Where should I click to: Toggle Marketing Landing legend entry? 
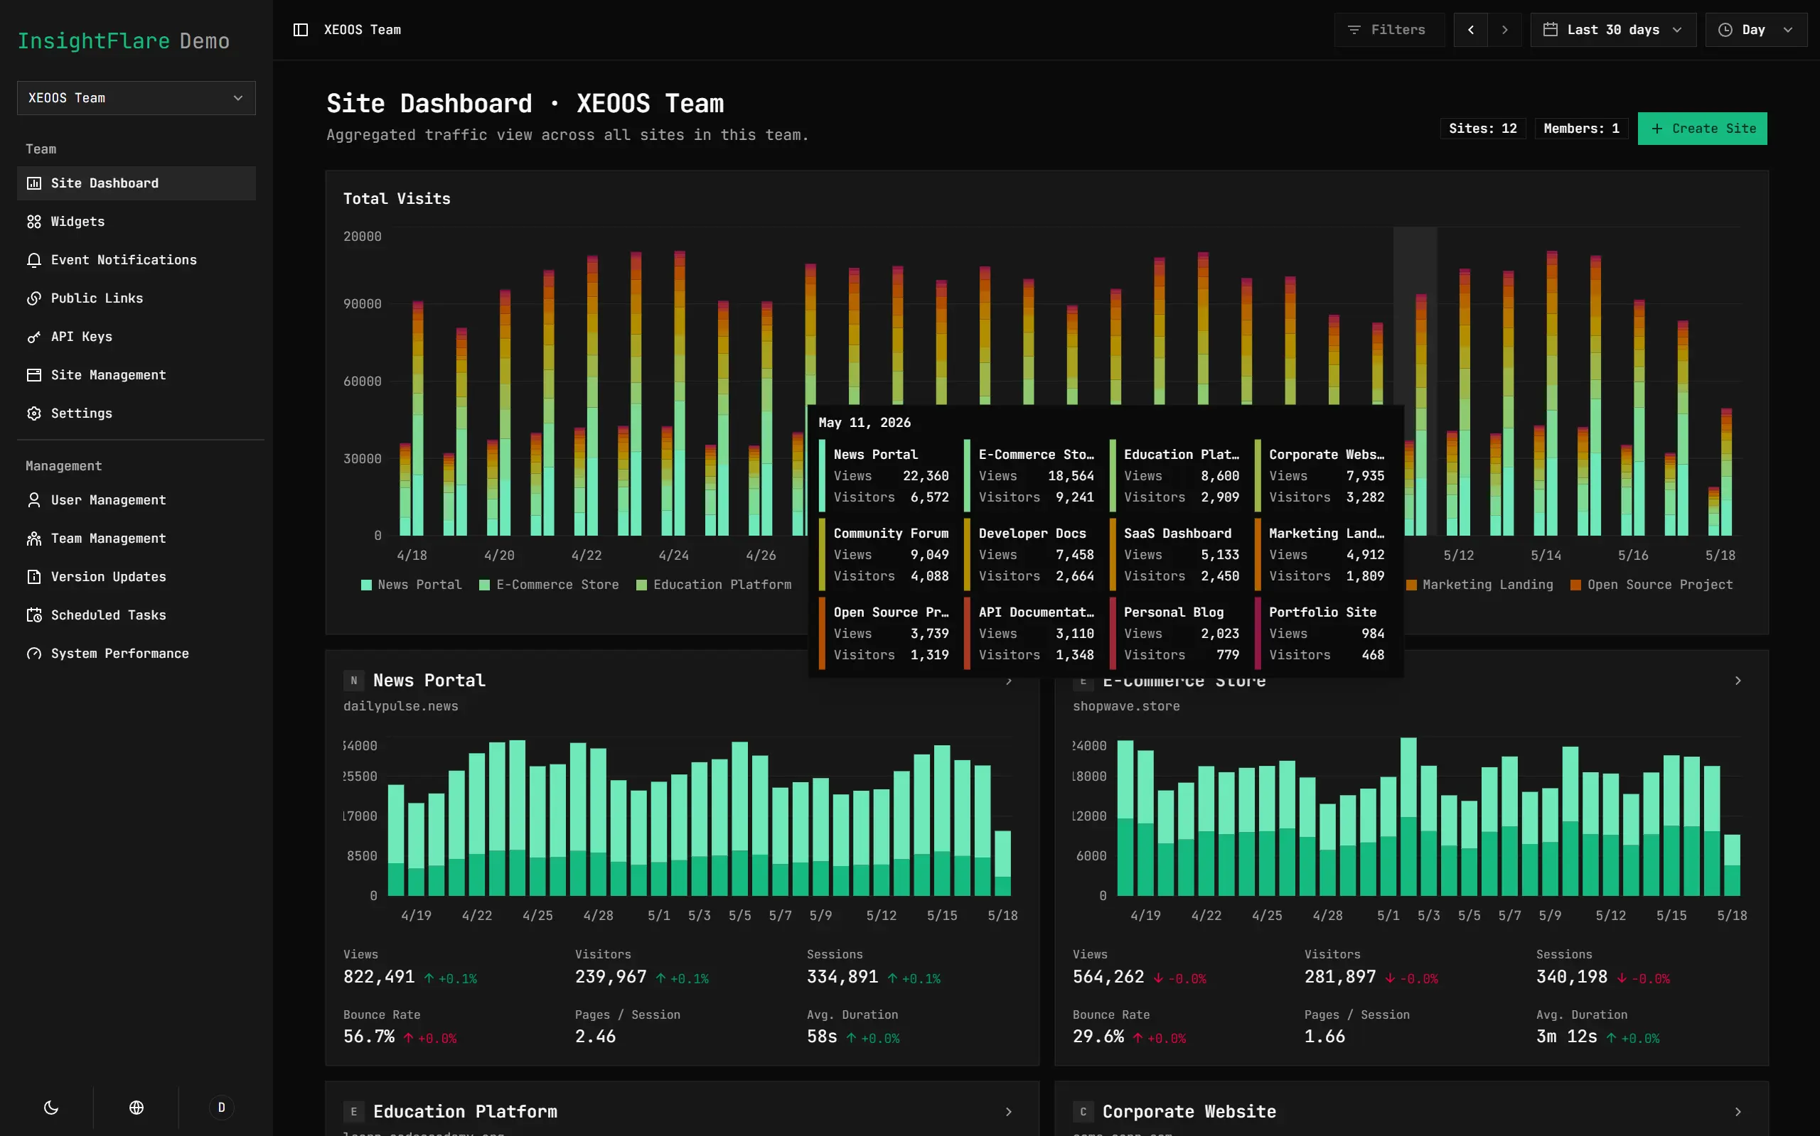1479,585
